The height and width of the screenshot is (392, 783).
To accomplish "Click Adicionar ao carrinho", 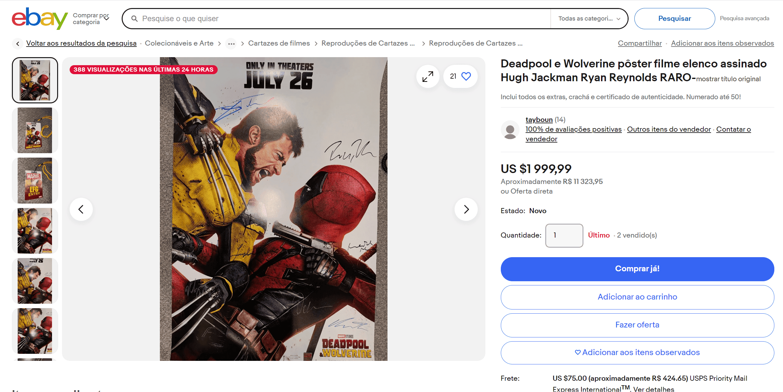I will [x=637, y=297].
